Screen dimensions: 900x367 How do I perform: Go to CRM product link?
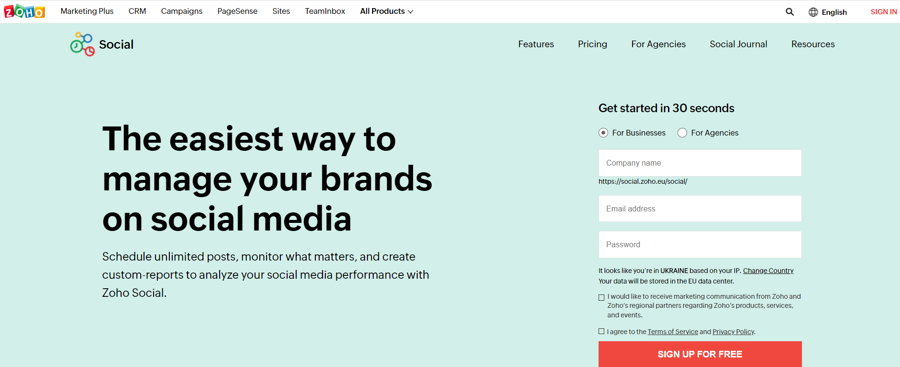pos(137,11)
